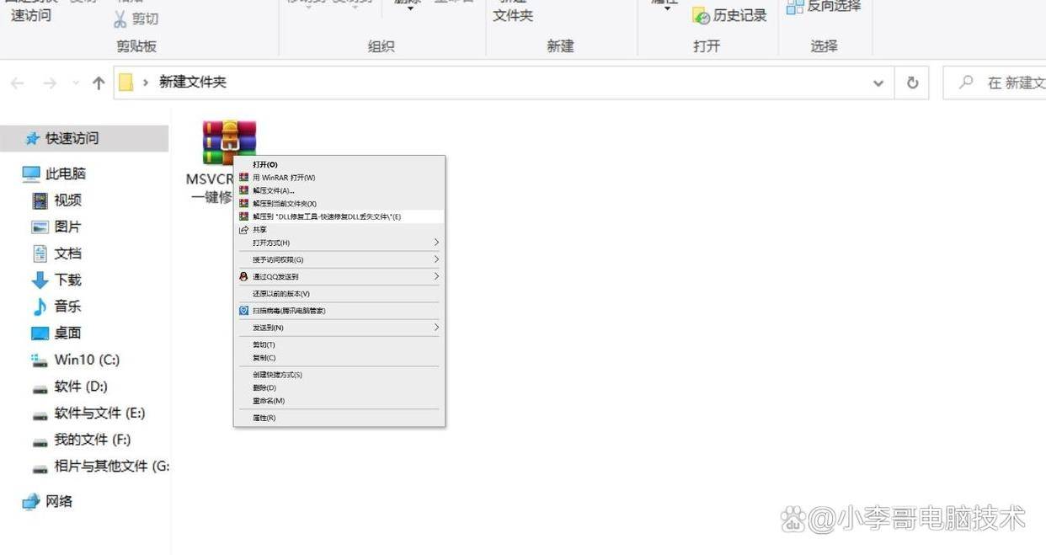This screenshot has width=1046, height=555.
Task: Open 属性(R) from context menu
Action: (x=339, y=418)
